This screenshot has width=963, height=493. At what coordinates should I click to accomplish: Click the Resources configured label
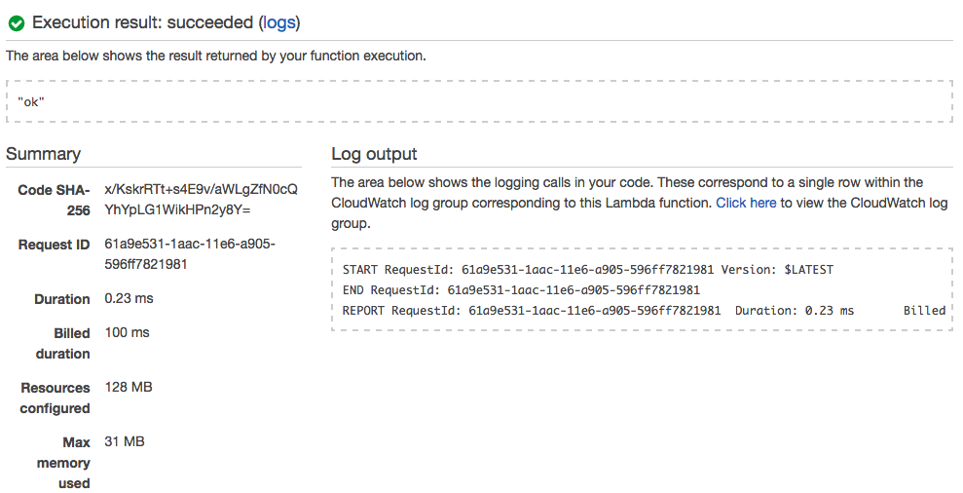coord(56,398)
